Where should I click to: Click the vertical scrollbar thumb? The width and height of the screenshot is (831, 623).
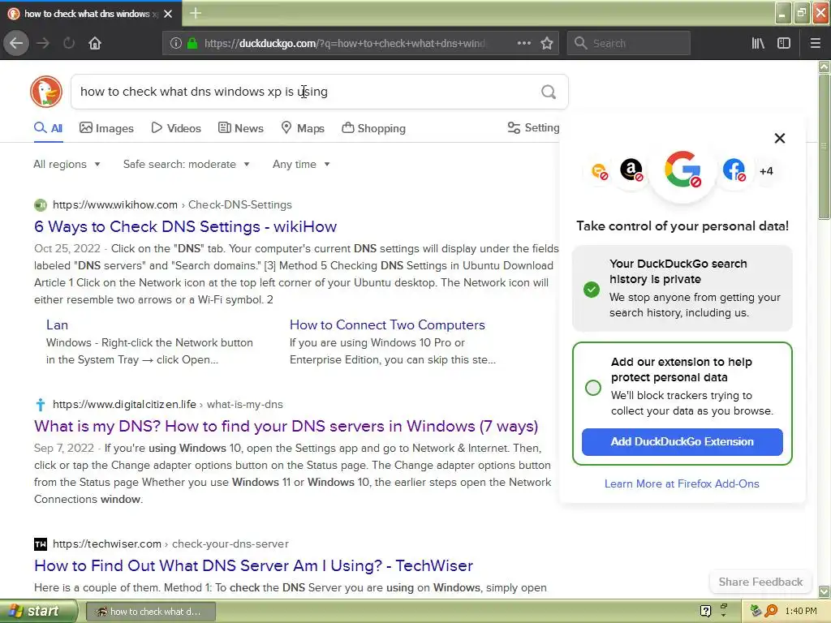[x=824, y=146]
